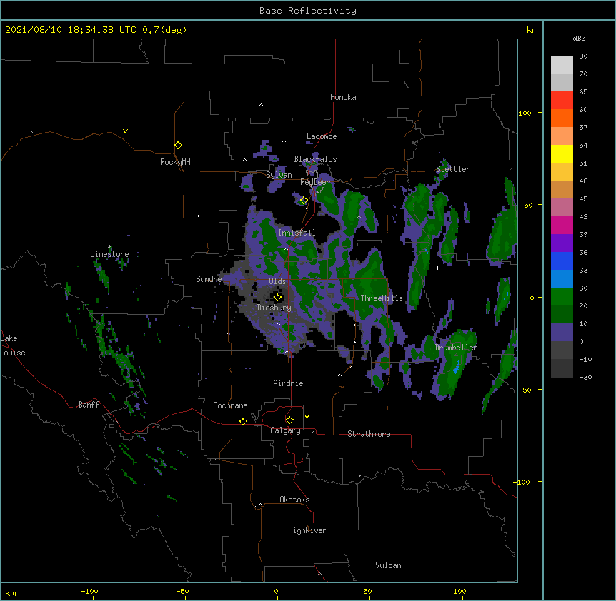Viewport: 616px width, 601px height.
Task: Click the Innisfail city label
Action: pos(297,233)
